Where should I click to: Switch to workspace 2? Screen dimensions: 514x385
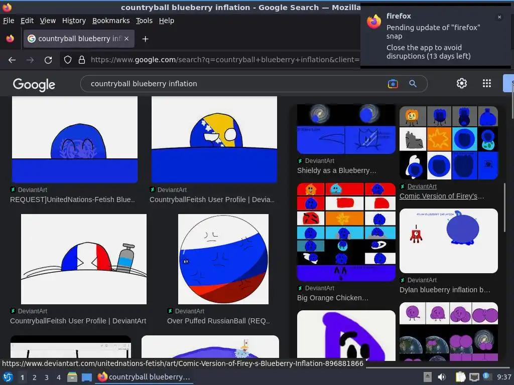point(35,377)
